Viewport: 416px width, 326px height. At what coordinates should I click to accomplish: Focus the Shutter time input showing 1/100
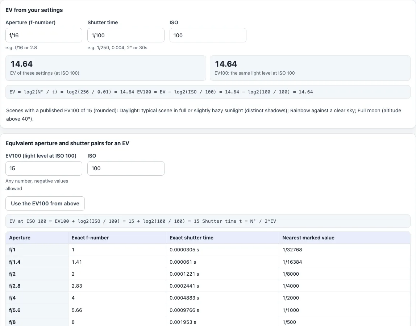tap(126, 35)
